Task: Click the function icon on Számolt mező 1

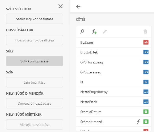Action: click(x=138, y=122)
